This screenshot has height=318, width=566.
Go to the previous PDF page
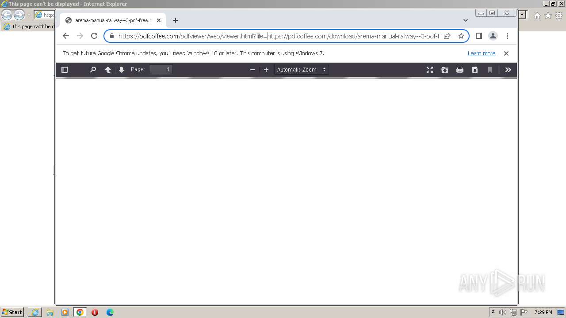pos(108,70)
